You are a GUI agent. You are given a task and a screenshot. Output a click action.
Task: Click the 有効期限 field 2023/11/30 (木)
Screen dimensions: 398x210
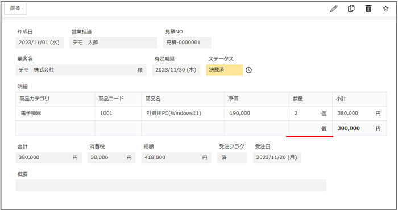click(176, 70)
